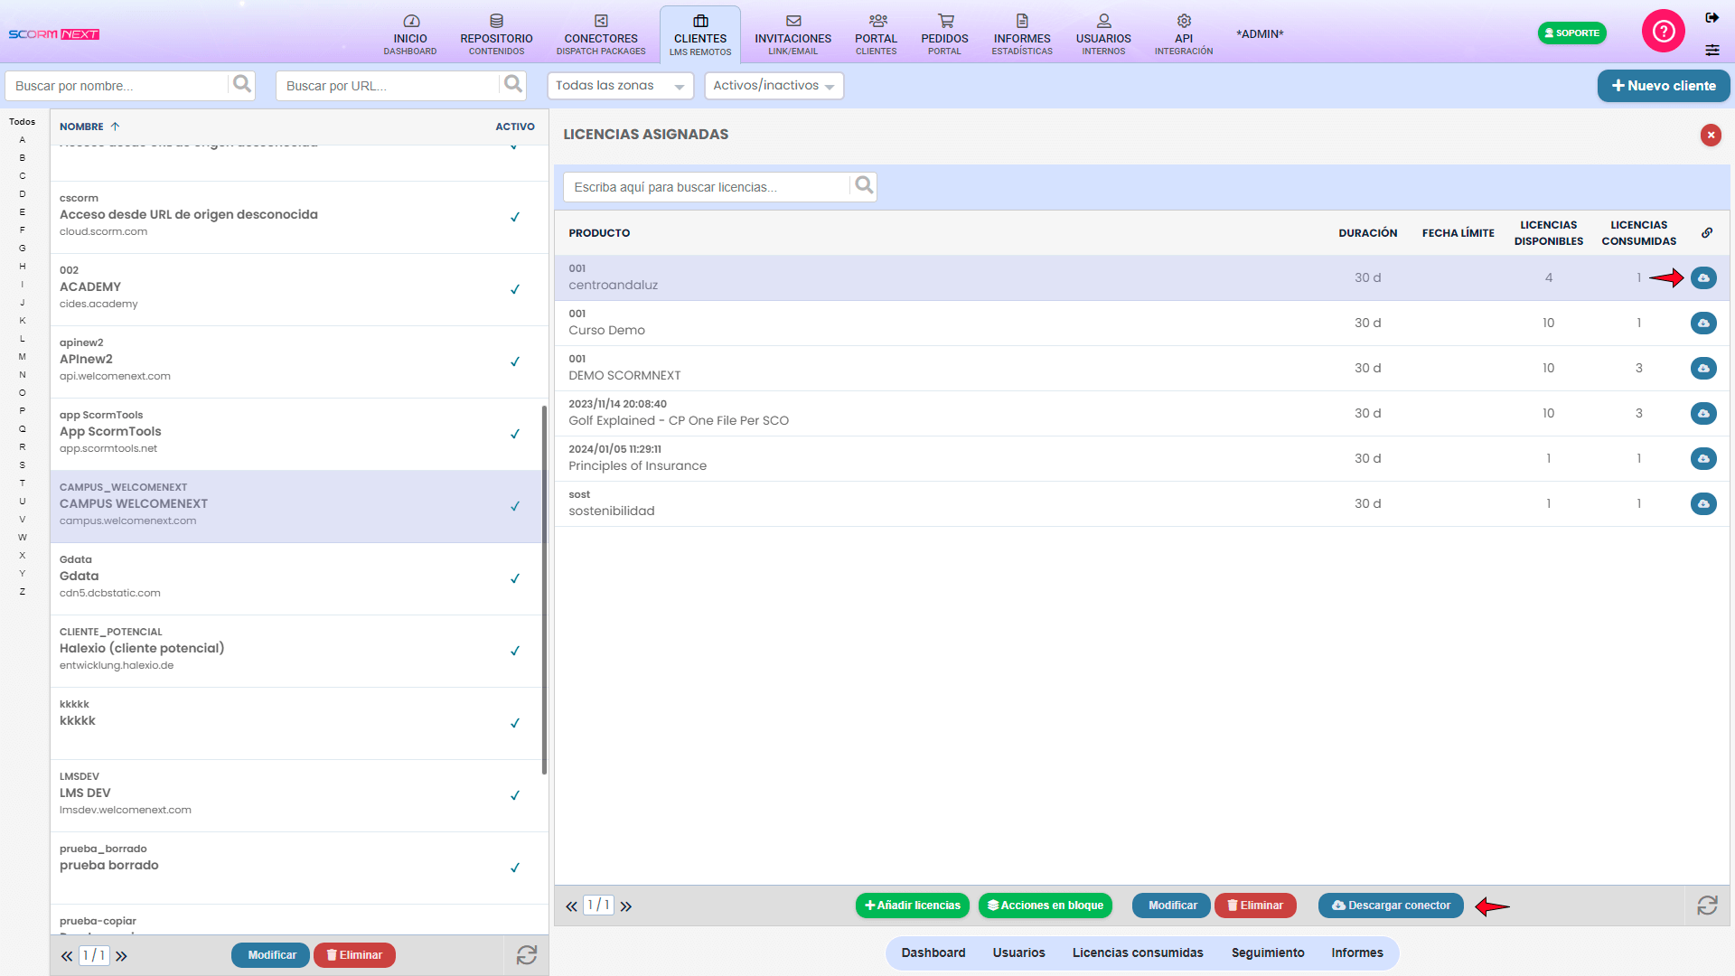Open Repositorio Contenidos menu
Image resolution: width=1735 pixels, height=976 pixels.
tap(496, 34)
